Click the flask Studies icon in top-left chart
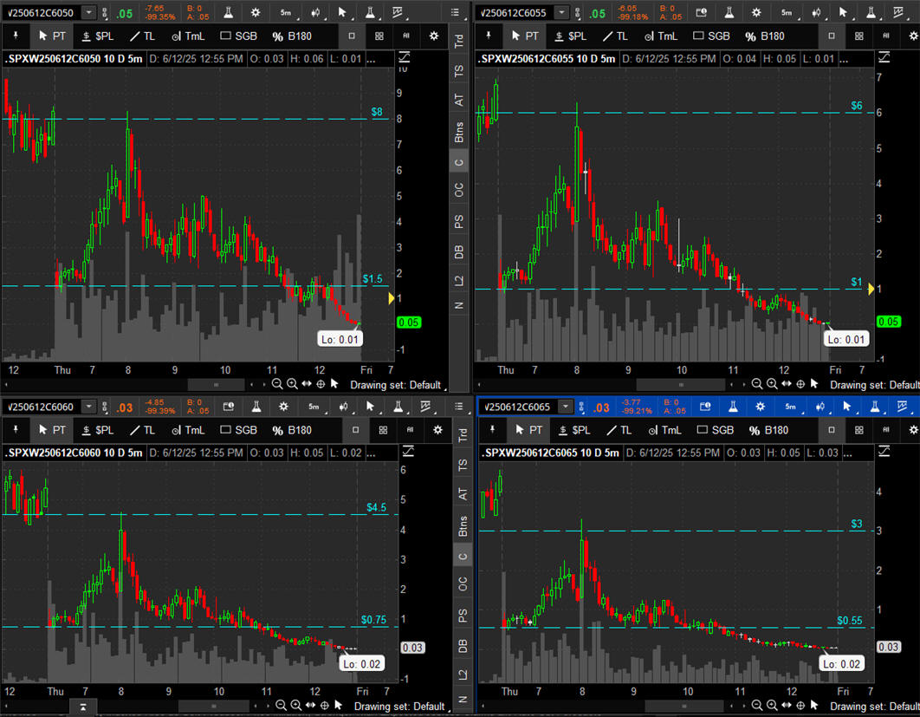Image resolution: width=920 pixels, height=717 pixels. tap(228, 13)
